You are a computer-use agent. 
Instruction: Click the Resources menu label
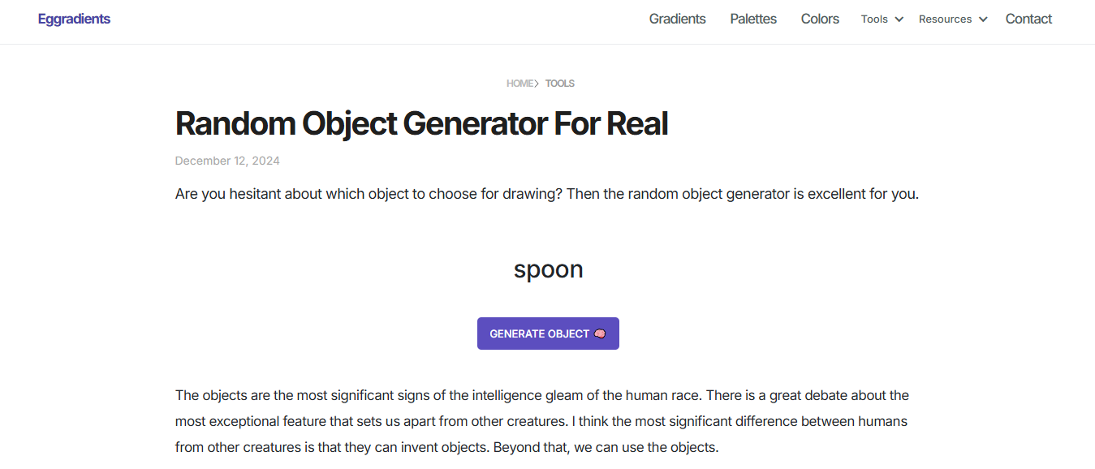[x=945, y=19]
